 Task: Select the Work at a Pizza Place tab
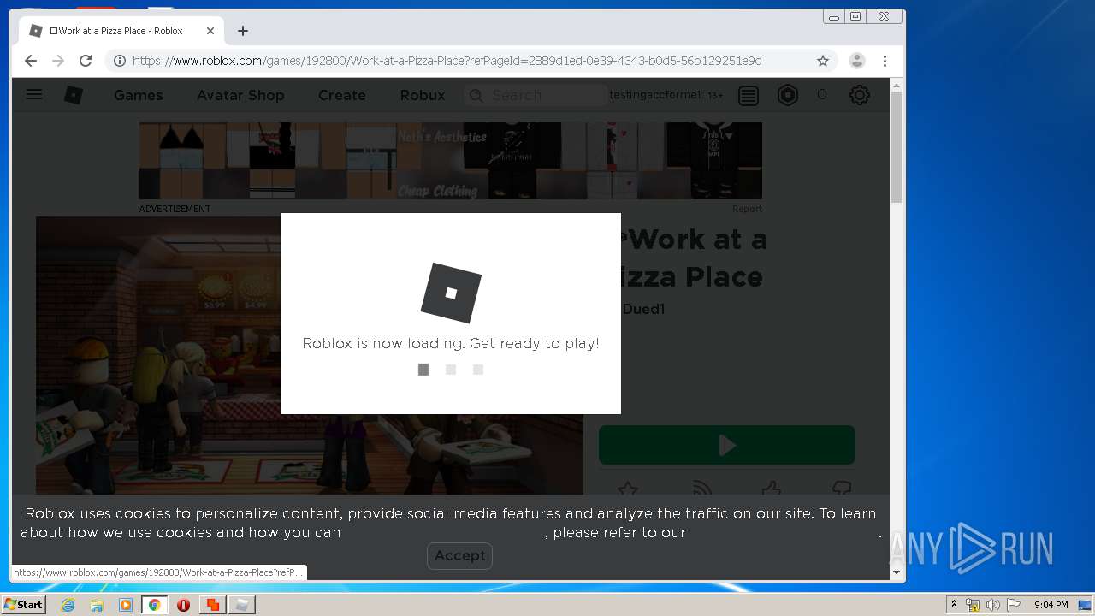click(x=121, y=31)
